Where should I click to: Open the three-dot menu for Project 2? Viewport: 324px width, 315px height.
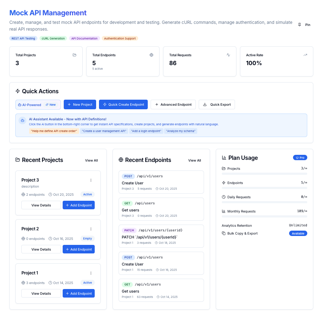91,229
